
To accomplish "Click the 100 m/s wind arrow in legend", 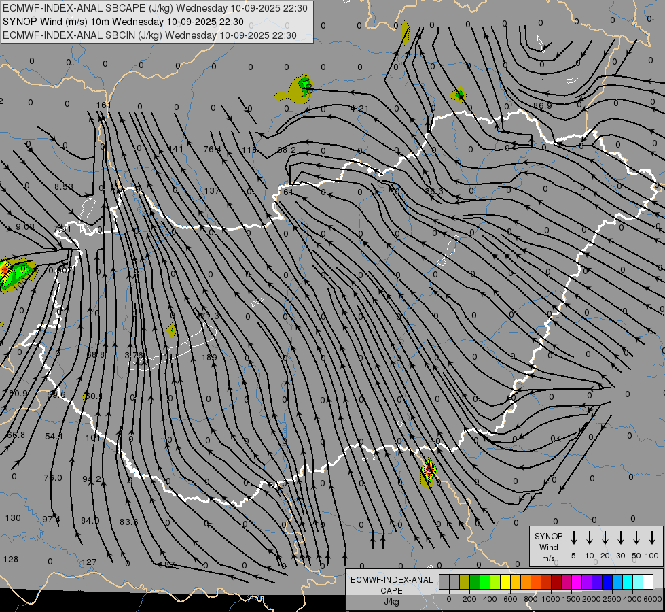I will (652, 538).
